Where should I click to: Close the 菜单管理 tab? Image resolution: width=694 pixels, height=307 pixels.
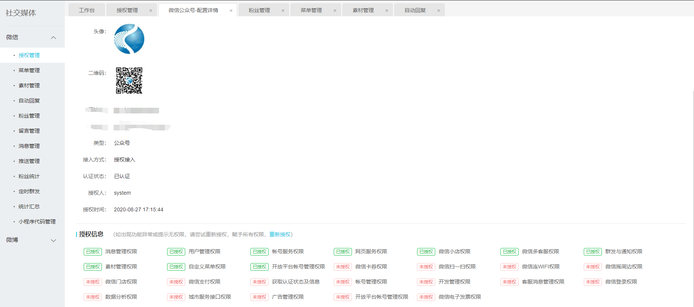(x=335, y=11)
